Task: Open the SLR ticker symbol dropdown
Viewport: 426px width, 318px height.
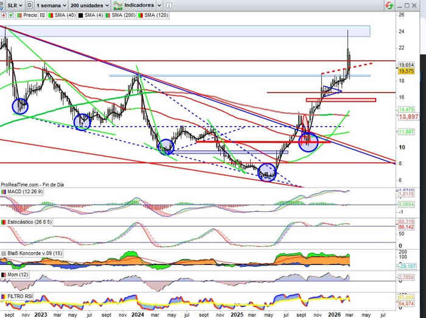Action: (12, 4)
